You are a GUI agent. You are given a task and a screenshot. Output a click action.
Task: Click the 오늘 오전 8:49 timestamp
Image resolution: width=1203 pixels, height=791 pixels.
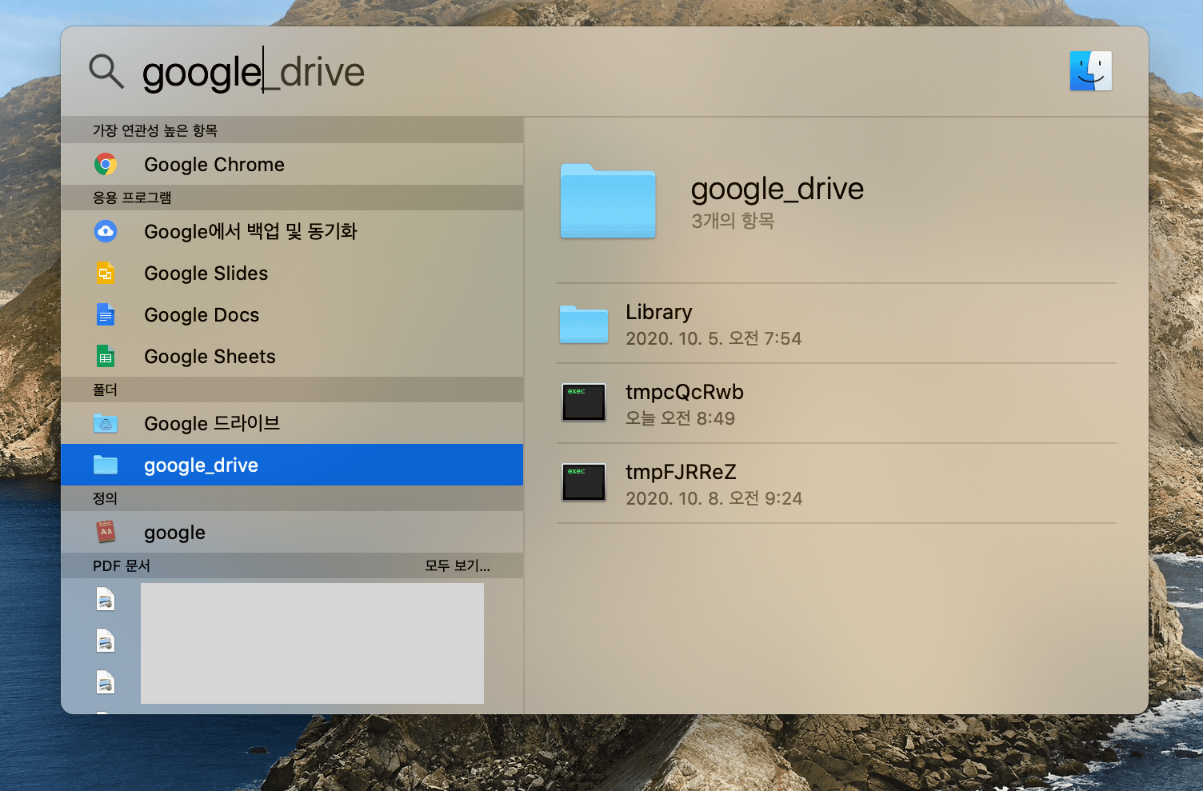pos(680,418)
